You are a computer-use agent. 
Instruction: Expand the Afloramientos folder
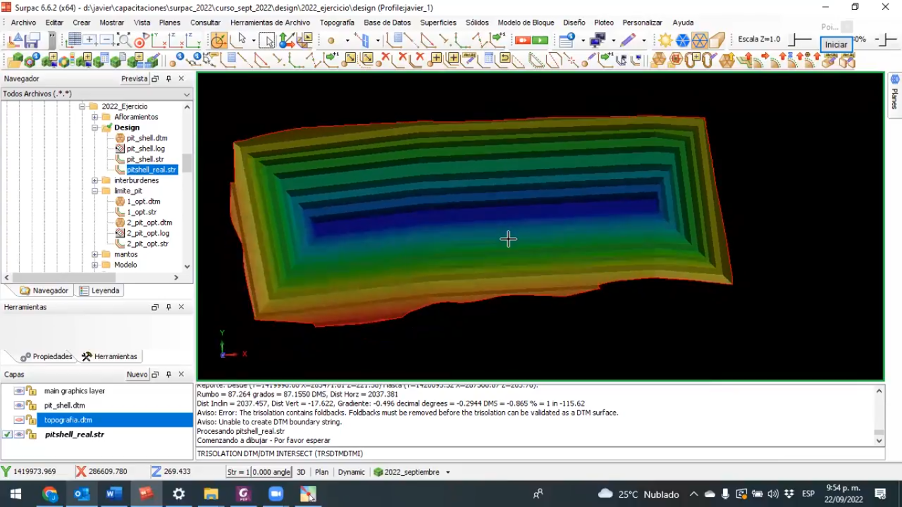click(x=95, y=117)
